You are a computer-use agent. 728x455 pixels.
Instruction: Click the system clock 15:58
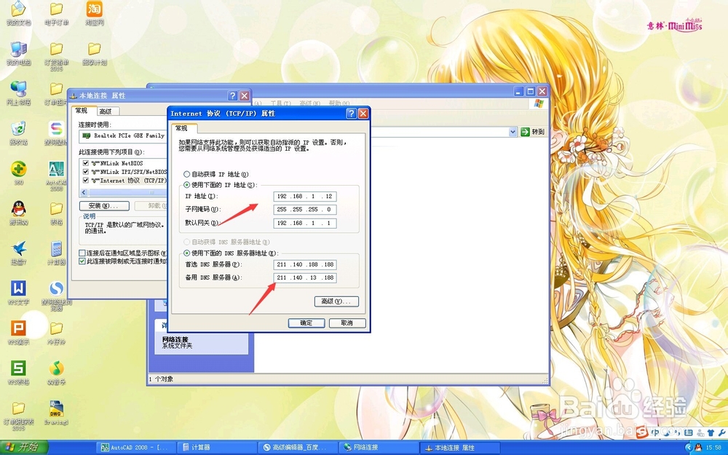[x=713, y=448]
